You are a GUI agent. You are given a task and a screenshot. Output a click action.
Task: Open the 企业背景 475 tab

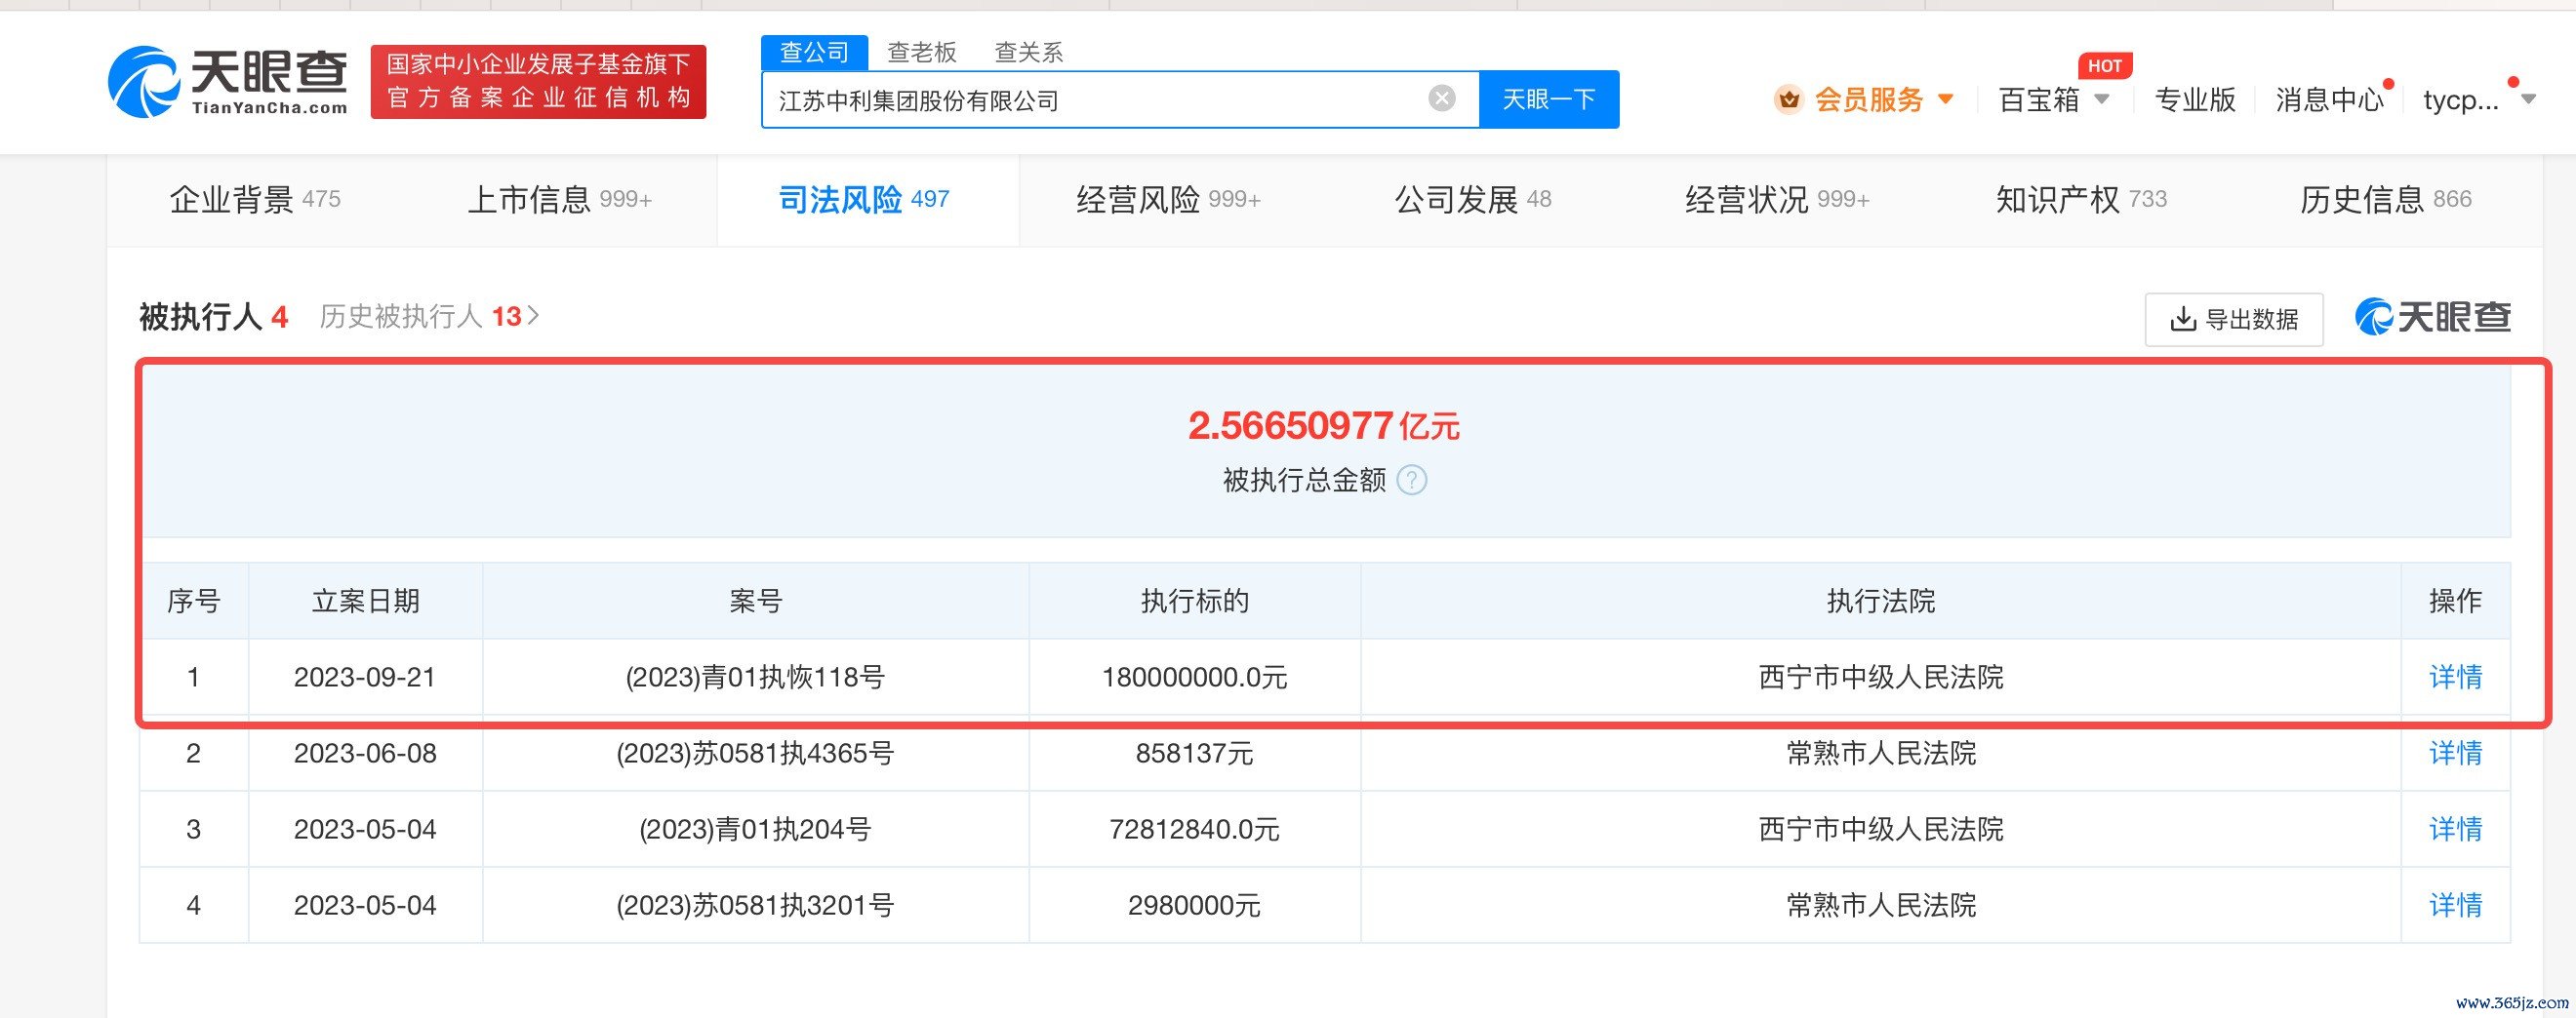tap(255, 200)
